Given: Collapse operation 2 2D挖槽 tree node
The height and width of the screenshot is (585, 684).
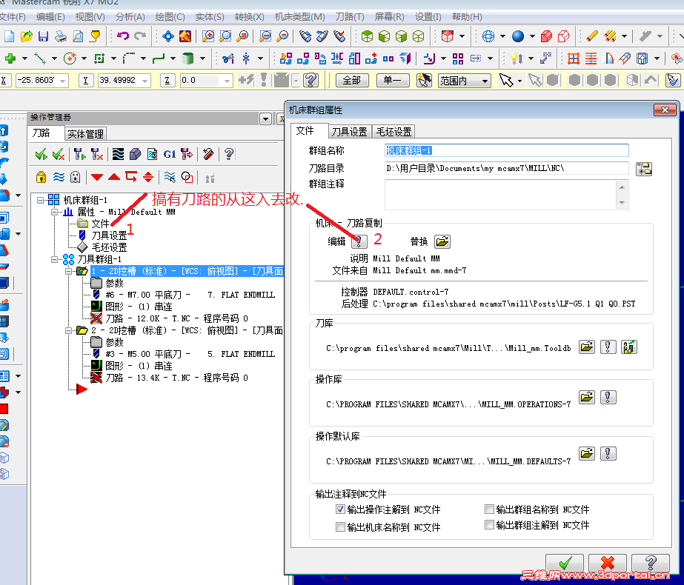Looking at the screenshot, I should pyautogui.click(x=68, y=330).
